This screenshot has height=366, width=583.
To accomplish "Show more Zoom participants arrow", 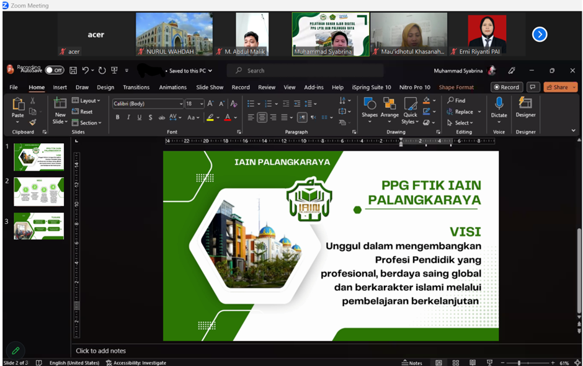I will (x=540, y=35).
